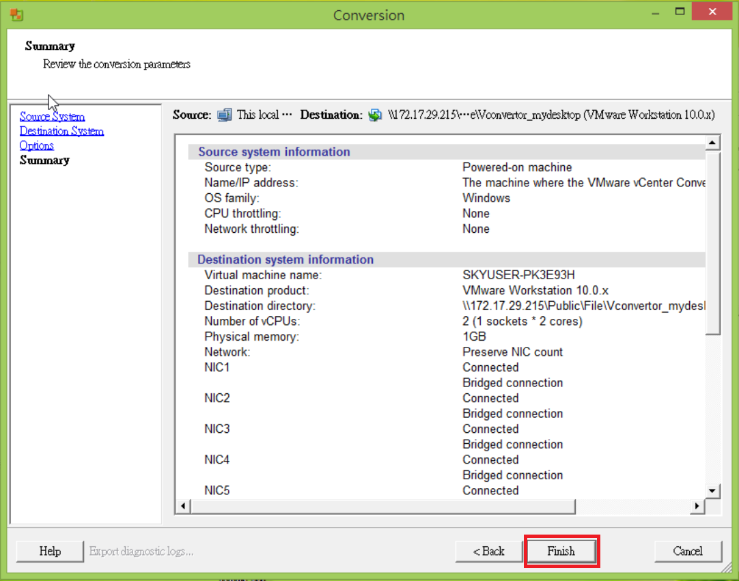The width and height of the screenshot is (739, 581).
Task: Select the 'Virtual machine name:' label
Action: pyautogui.click(x=263, y=275)
